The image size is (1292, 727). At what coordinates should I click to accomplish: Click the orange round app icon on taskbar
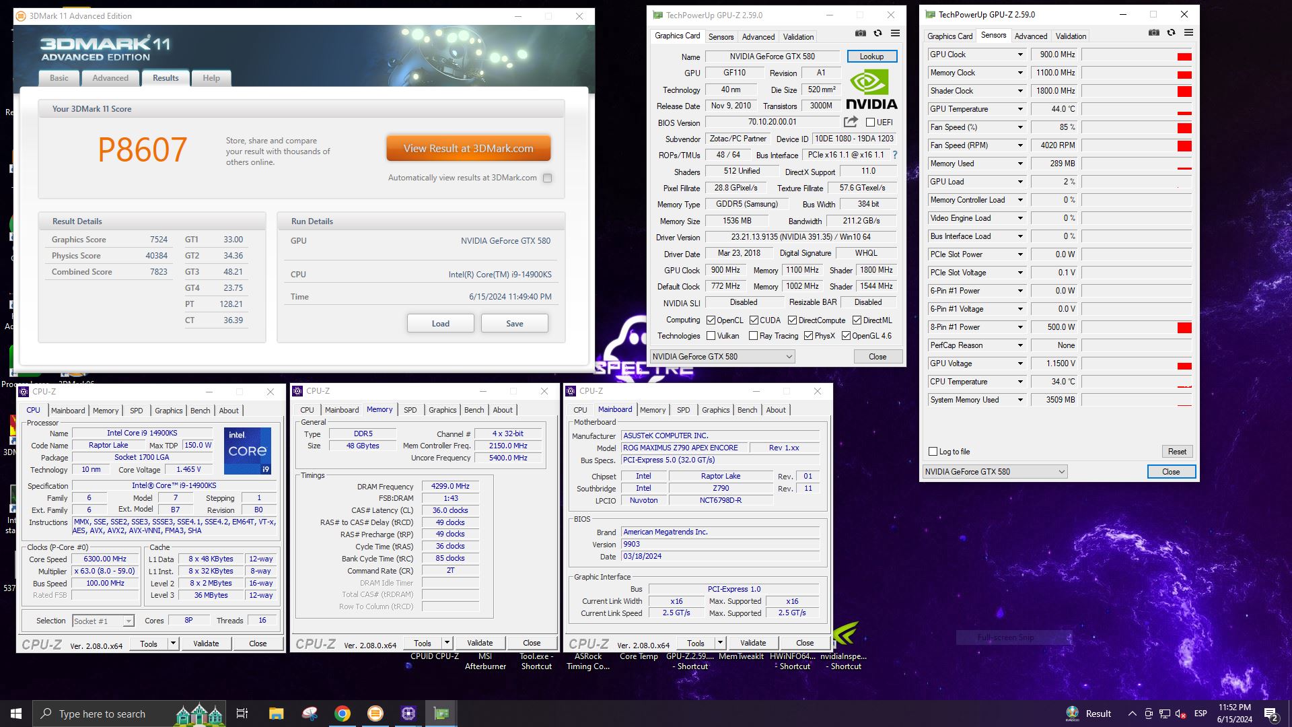[375, 714]
